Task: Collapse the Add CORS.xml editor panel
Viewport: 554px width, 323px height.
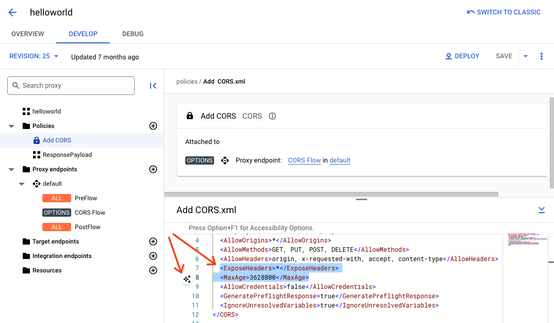Action: click(x=542, y=210)
